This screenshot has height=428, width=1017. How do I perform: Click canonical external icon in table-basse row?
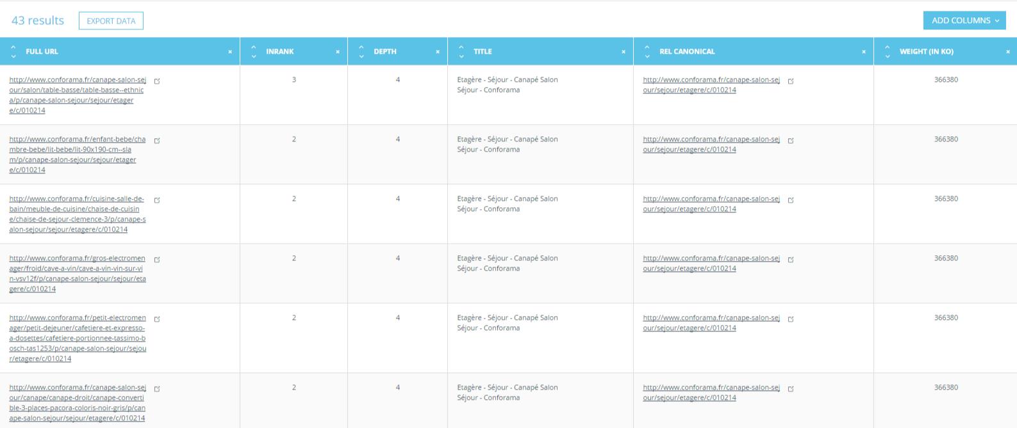click(x=791, y=81)
